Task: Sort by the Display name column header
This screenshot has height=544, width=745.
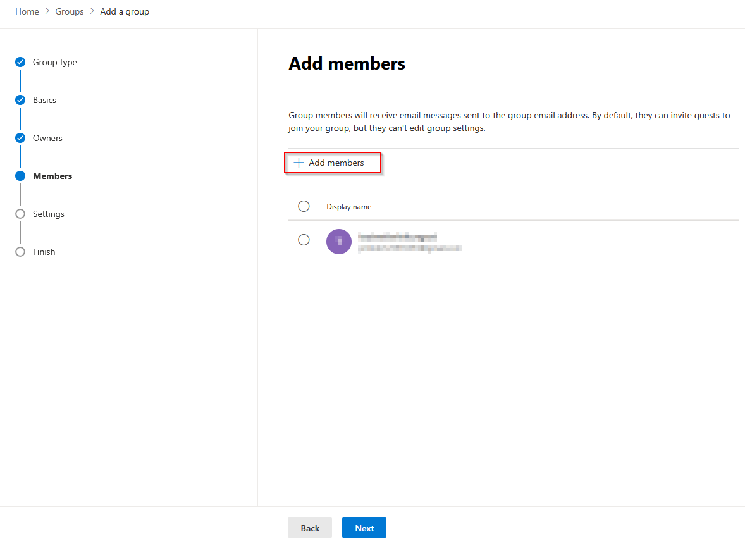Action: pyautogui.click(x=348, y=207)
